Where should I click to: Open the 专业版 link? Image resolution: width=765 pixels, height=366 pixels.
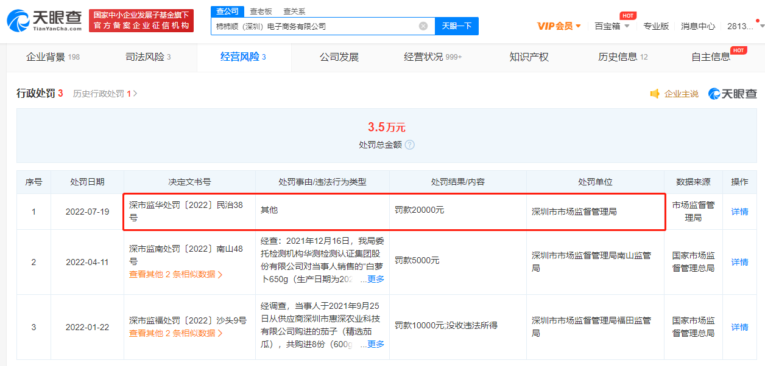(x=656, y=26)
